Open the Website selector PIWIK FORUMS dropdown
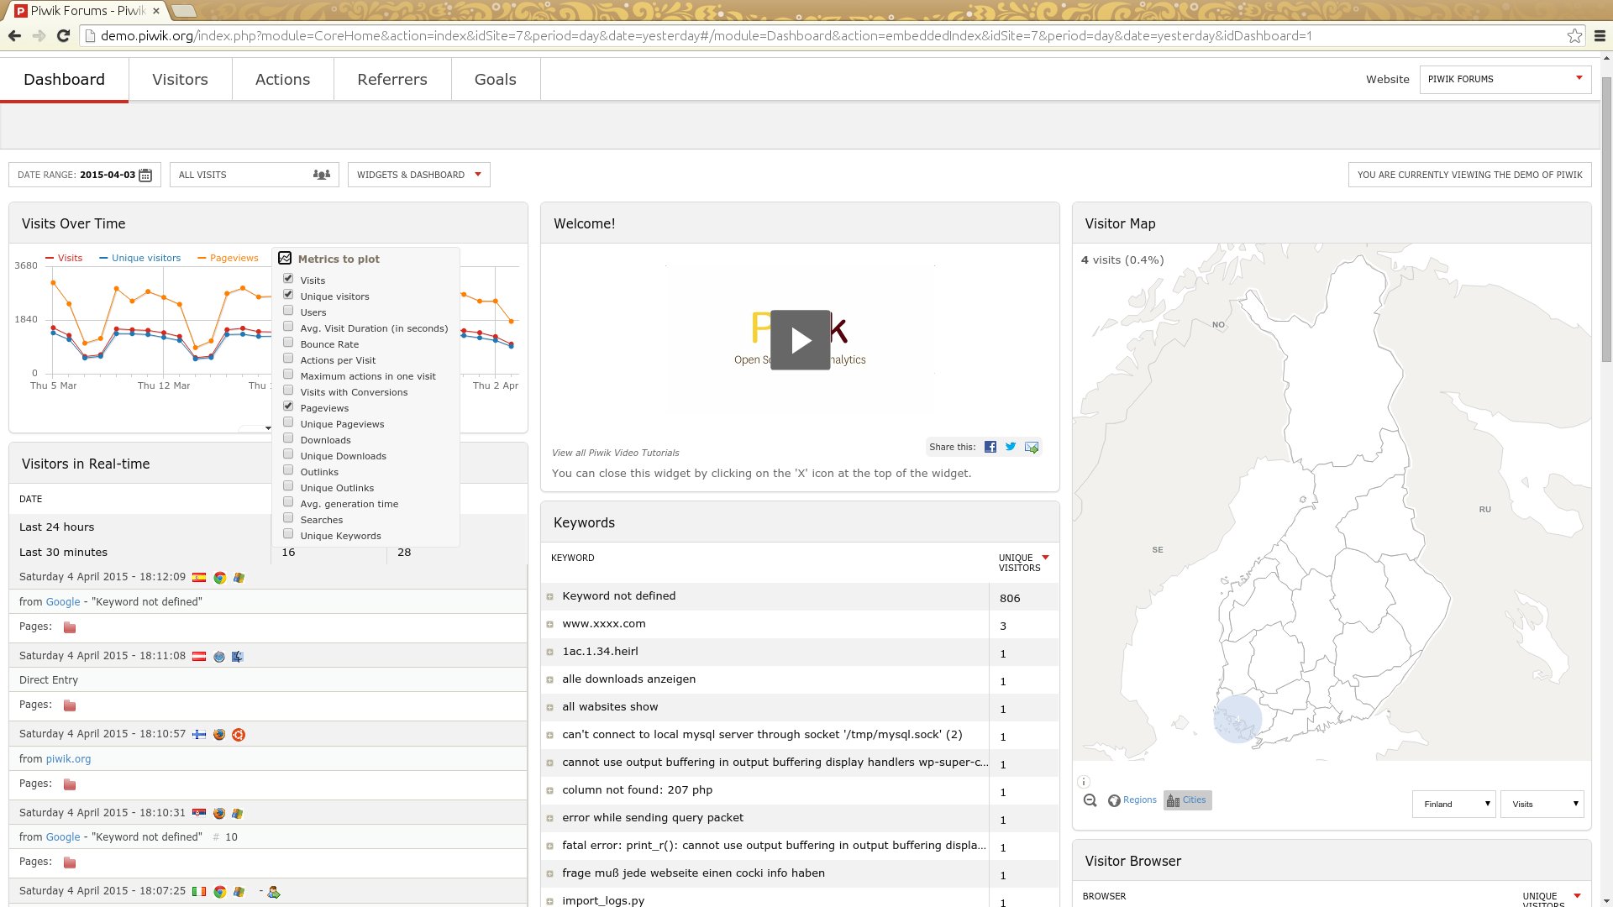Image resolution: width=1613 pixels, height=907 pixels. click(x=1505, y=79)
